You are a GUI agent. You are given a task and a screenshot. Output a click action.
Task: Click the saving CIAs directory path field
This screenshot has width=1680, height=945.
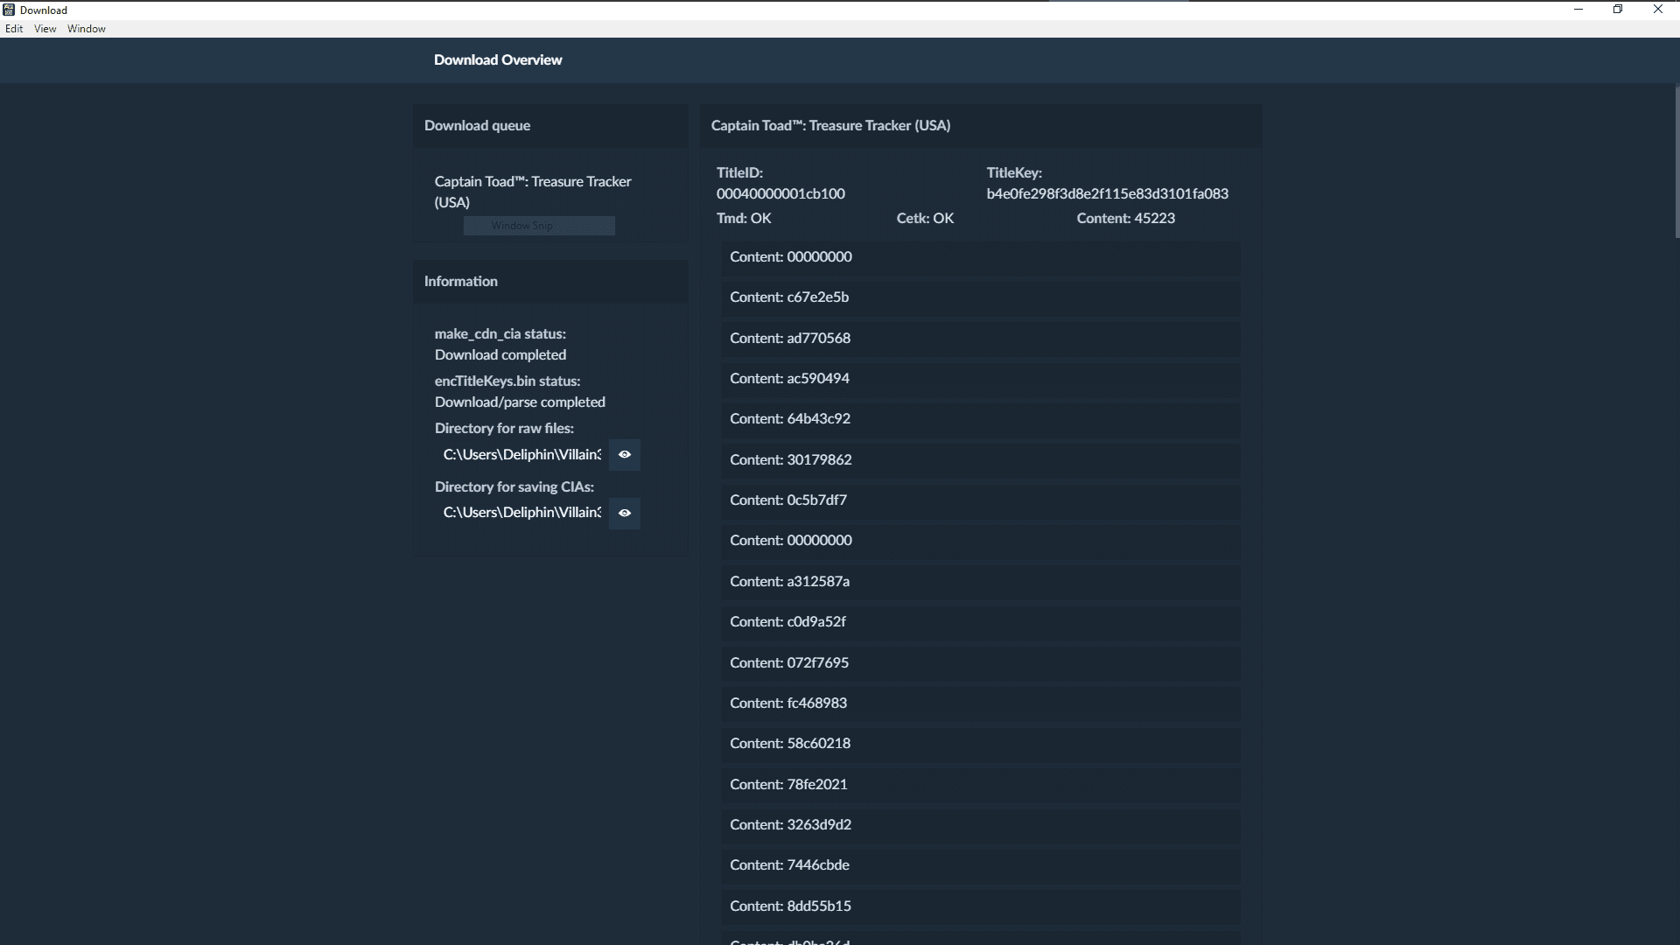[x=521, y=513]
